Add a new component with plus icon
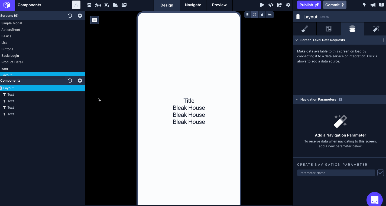 pyautogui.click(x=80, y=81)
